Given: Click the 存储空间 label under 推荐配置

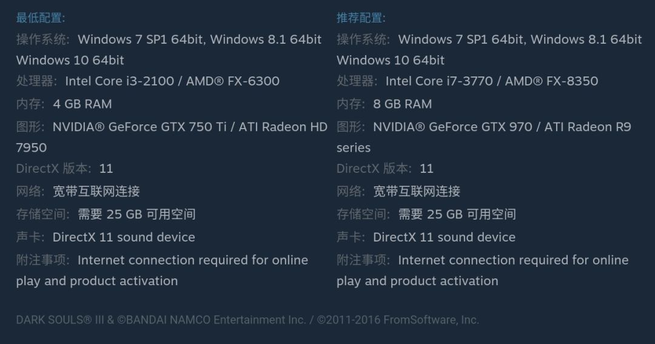Looking at the screenshot, I should [x=363, y=214].
